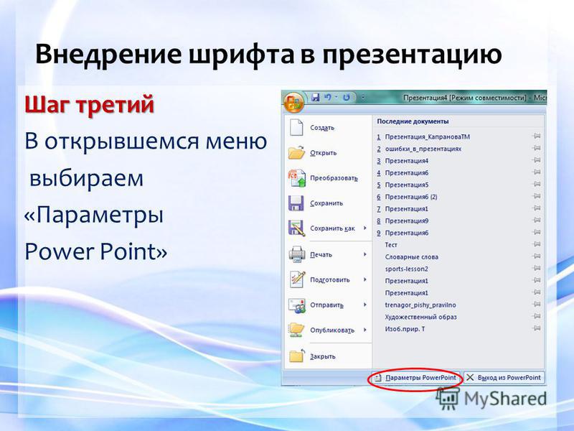
Task: Open recent document Словарные слова
Action: pos(411,257)
